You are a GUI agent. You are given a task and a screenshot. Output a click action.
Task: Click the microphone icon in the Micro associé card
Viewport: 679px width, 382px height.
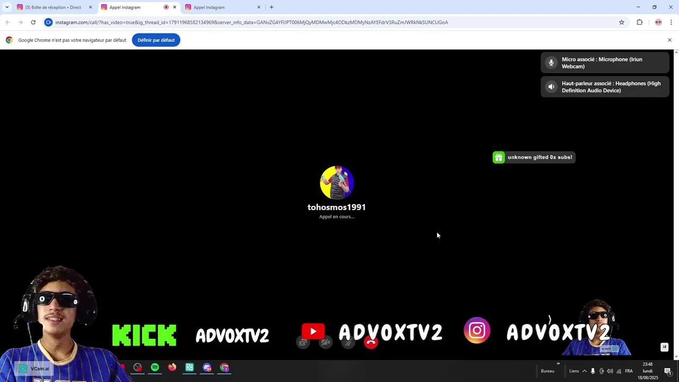[x=551, y=63]
